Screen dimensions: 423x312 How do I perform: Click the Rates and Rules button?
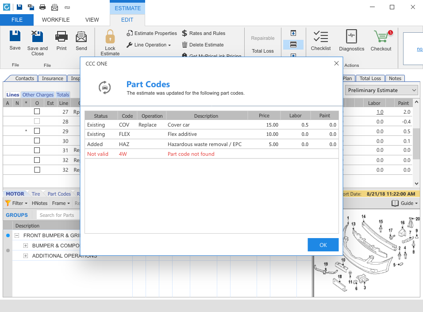pyautogui.click(x=204, y=34)
